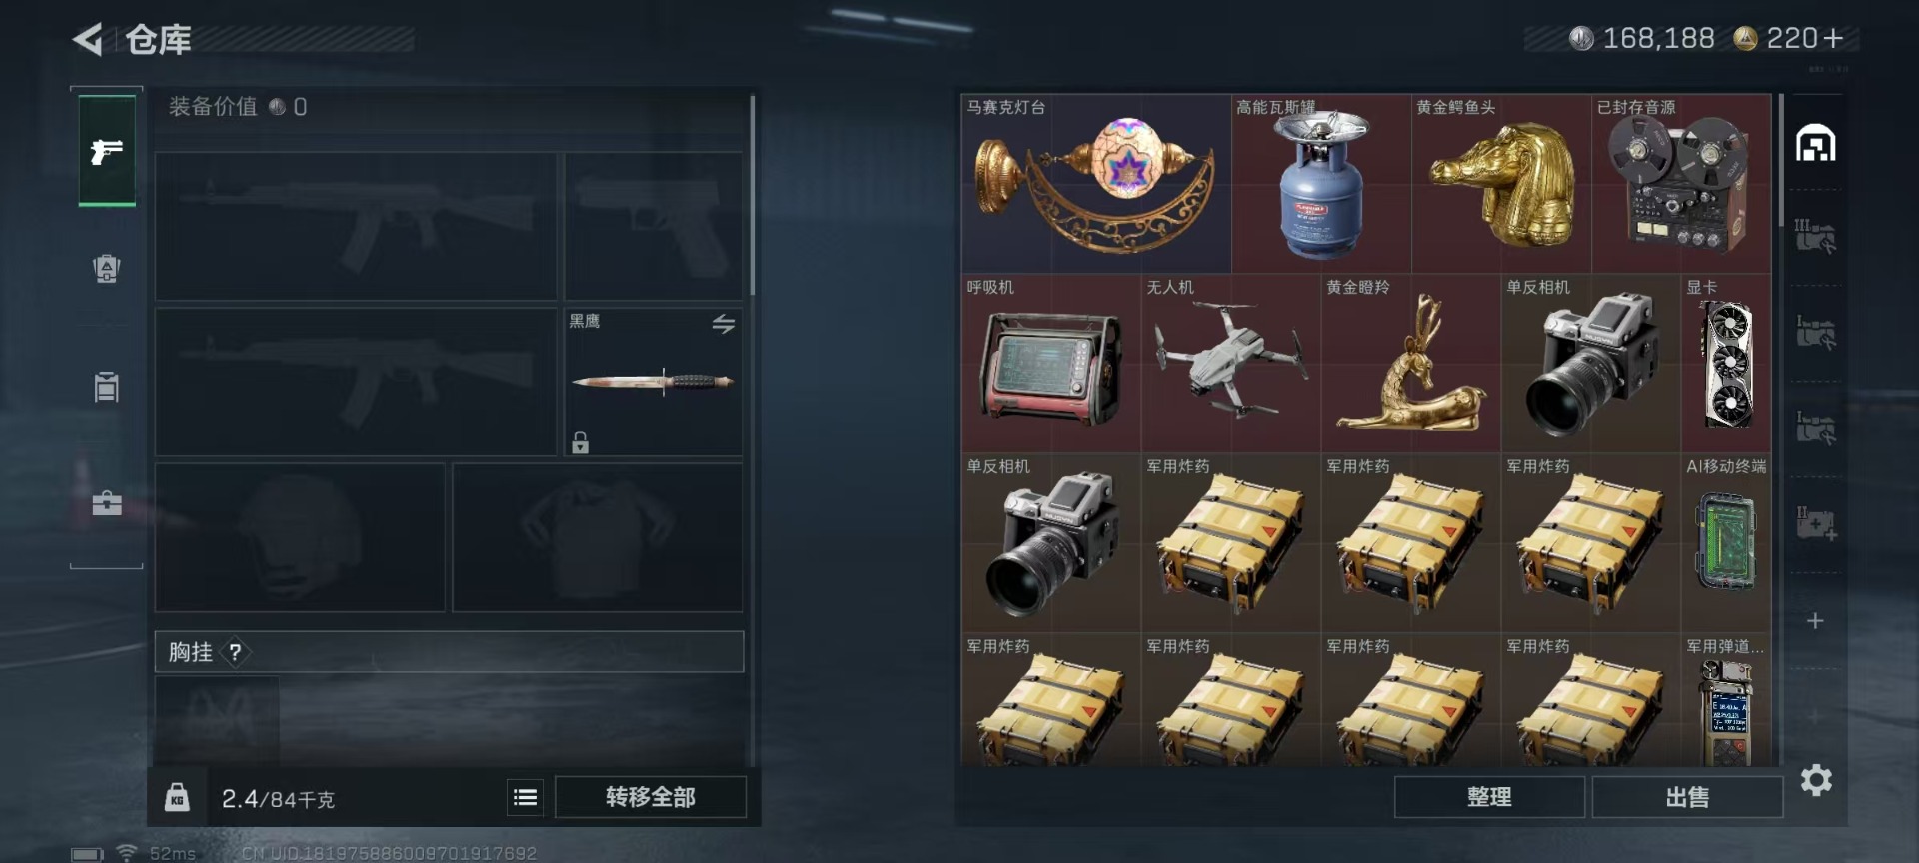1919x863 pixels.
Task: Open warehouse settings gear icon
Action: (1816, 780)
